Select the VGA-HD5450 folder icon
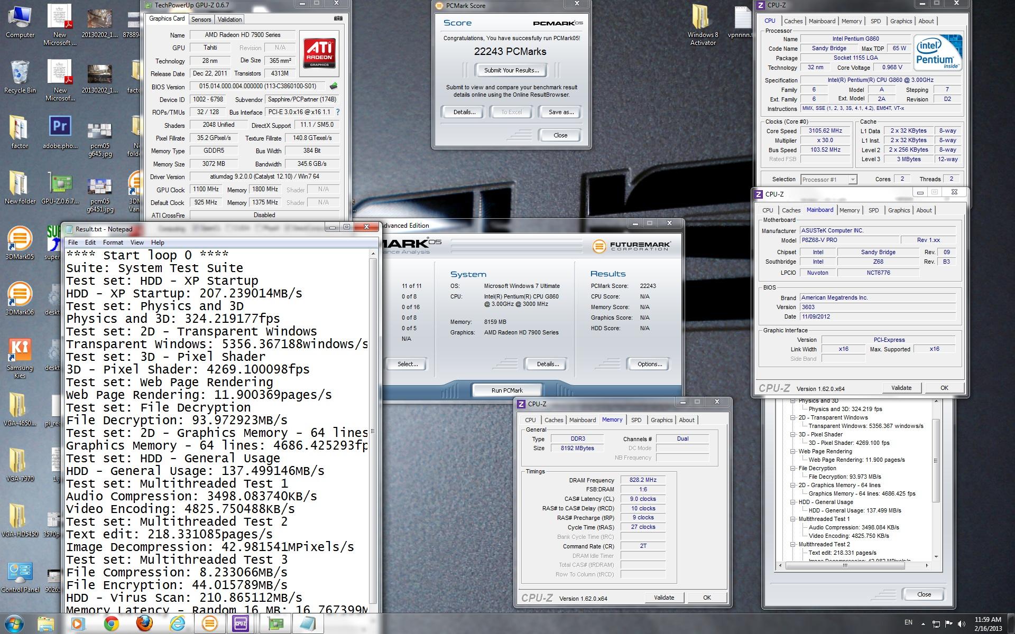Image resolution: width=1015 pixels, height=634 pixels. pos(20,520)
